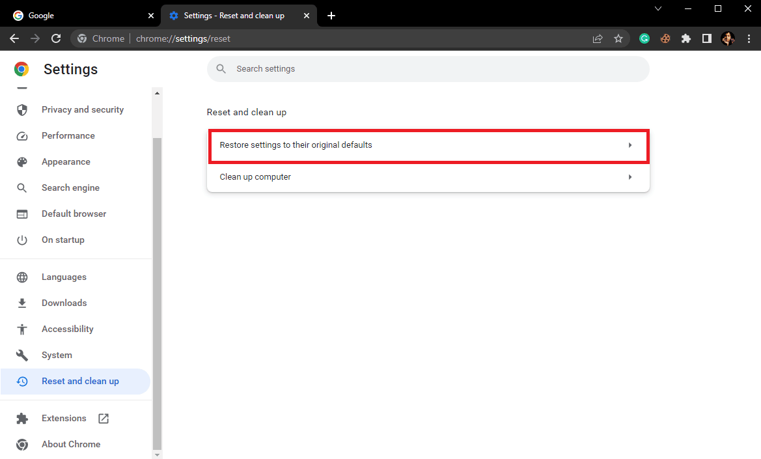Open the Extensions puzzle-piece menu
The height and width of the screenshot is (459, 761).
click(x=685, y=38)
